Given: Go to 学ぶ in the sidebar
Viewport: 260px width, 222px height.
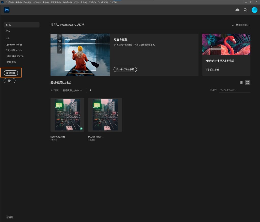Looking at the screenshot, I should (x=8, y=31).
